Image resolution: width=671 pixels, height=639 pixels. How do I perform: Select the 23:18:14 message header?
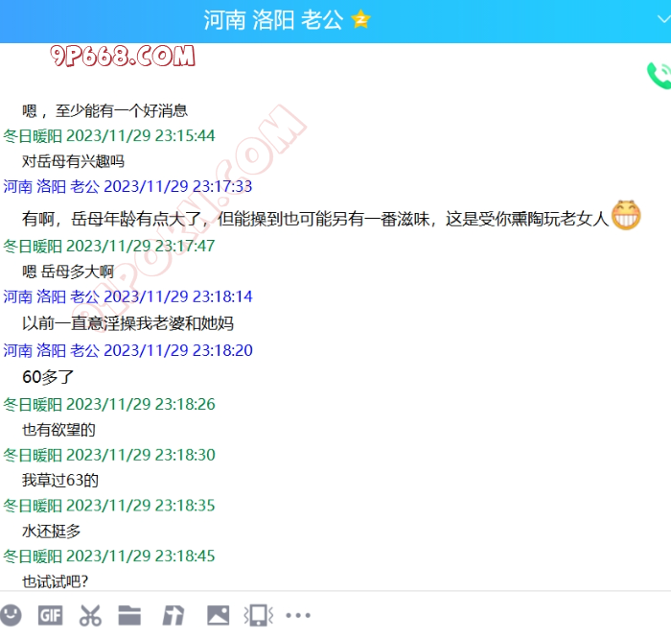coord(127,296)
